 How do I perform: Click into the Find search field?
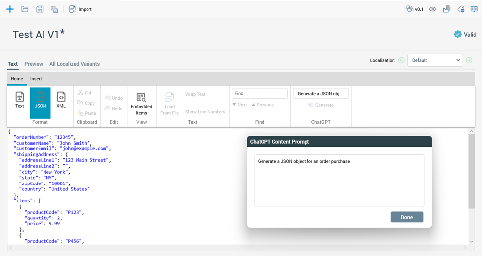click(260, 93)
